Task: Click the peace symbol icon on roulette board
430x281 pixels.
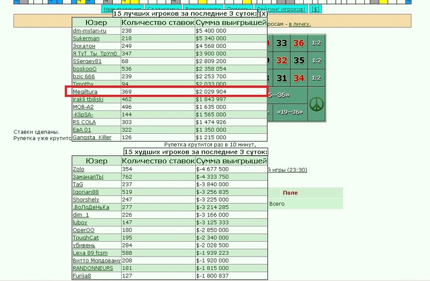Action: [316, 104]
